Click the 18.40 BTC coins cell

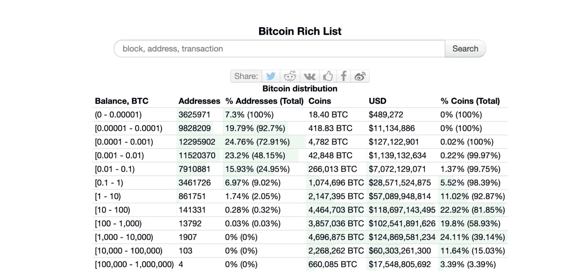(328, 115)
